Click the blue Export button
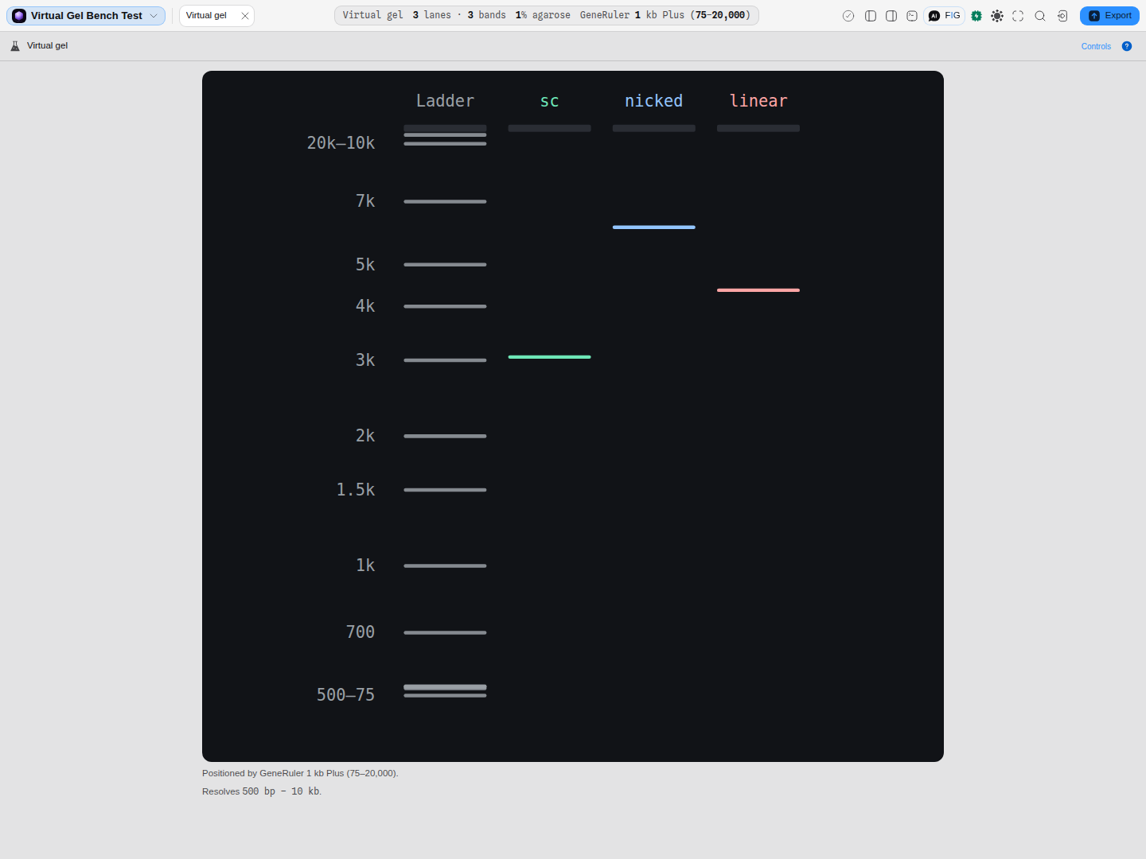The width and height of the screenshot is (1146, 859). click(1109, 16)
